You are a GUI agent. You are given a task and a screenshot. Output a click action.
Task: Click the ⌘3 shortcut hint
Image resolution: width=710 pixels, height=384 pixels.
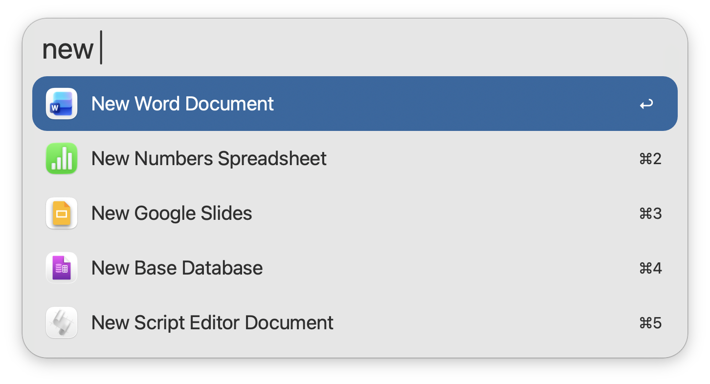click(650, 213)
